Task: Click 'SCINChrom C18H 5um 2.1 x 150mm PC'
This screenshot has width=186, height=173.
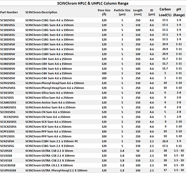Action: 52,141
